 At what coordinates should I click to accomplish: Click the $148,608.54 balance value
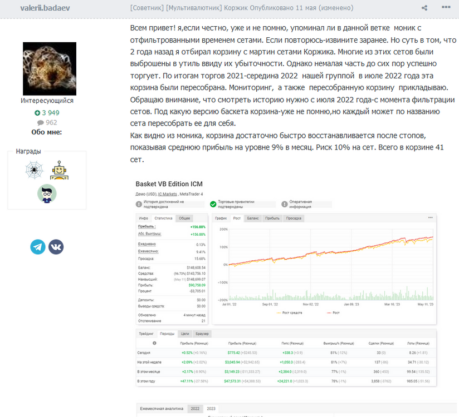(196, 267)
